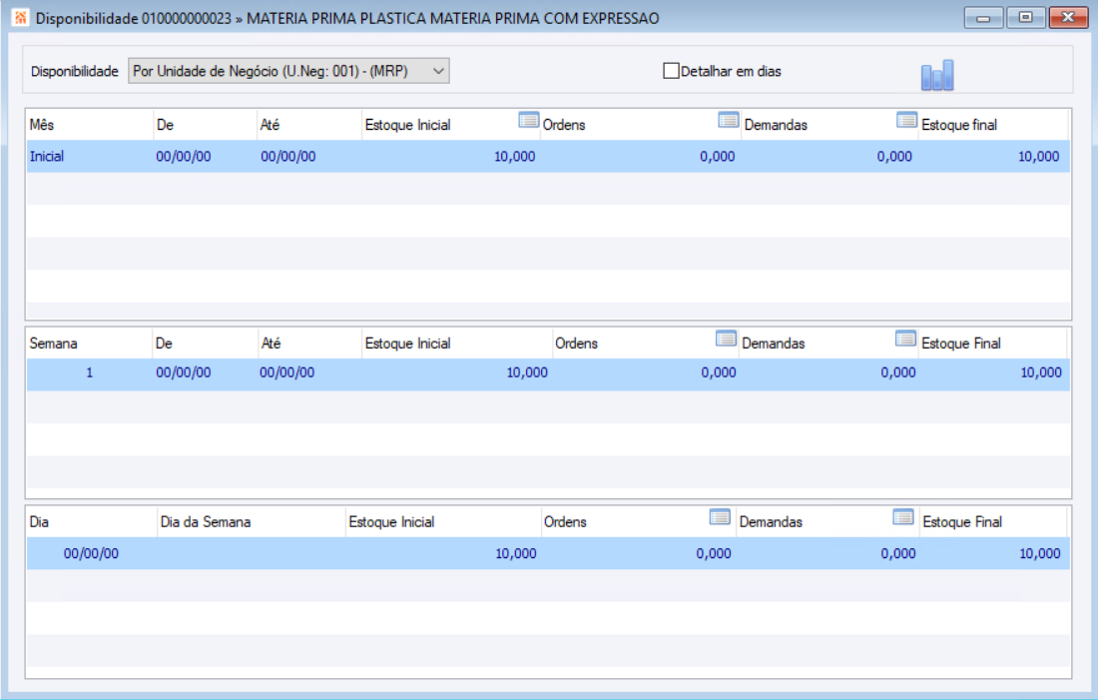This screenshot has height=700, width=1098.
Task: Maximize the Disponibilidade window
Action: 1026,18
